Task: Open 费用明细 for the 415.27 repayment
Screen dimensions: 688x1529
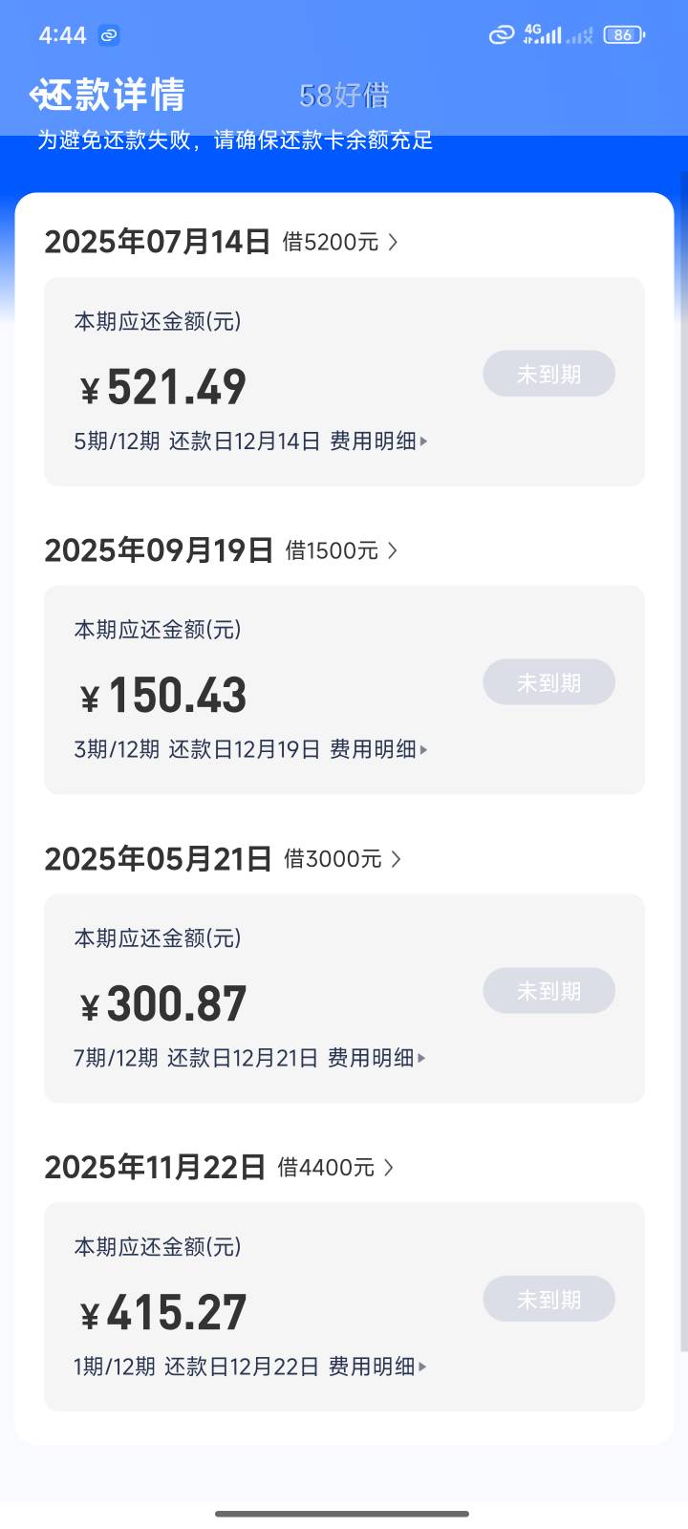Action: (377, 1367)
